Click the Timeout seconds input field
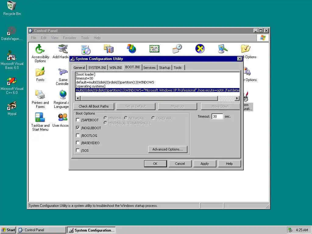This screenshot has width=312, height=234. (217, 116)
